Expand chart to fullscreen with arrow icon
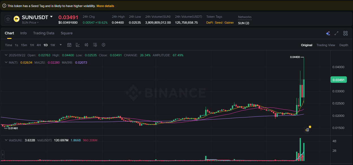This screenshot has width=353, height=165. point(336,33)
